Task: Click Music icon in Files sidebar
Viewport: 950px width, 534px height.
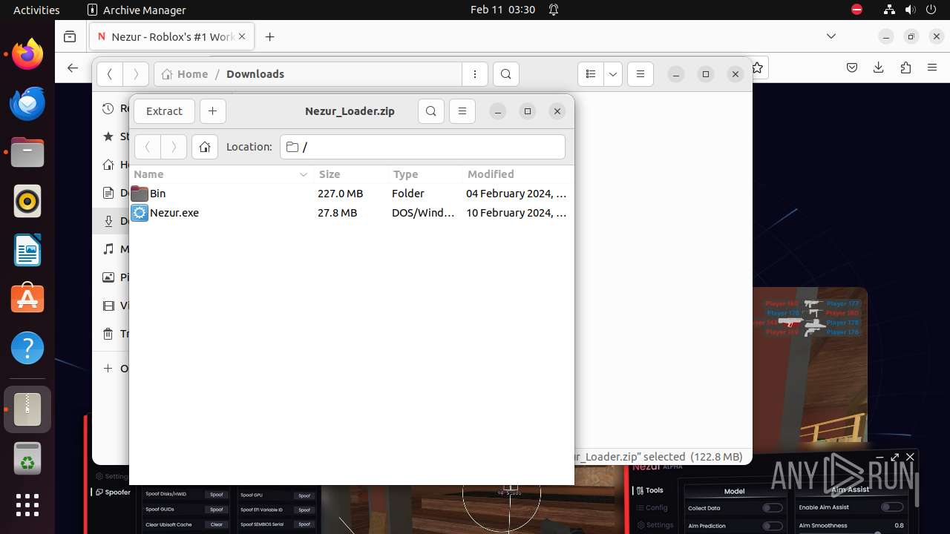Action: (x=108, y=249)
